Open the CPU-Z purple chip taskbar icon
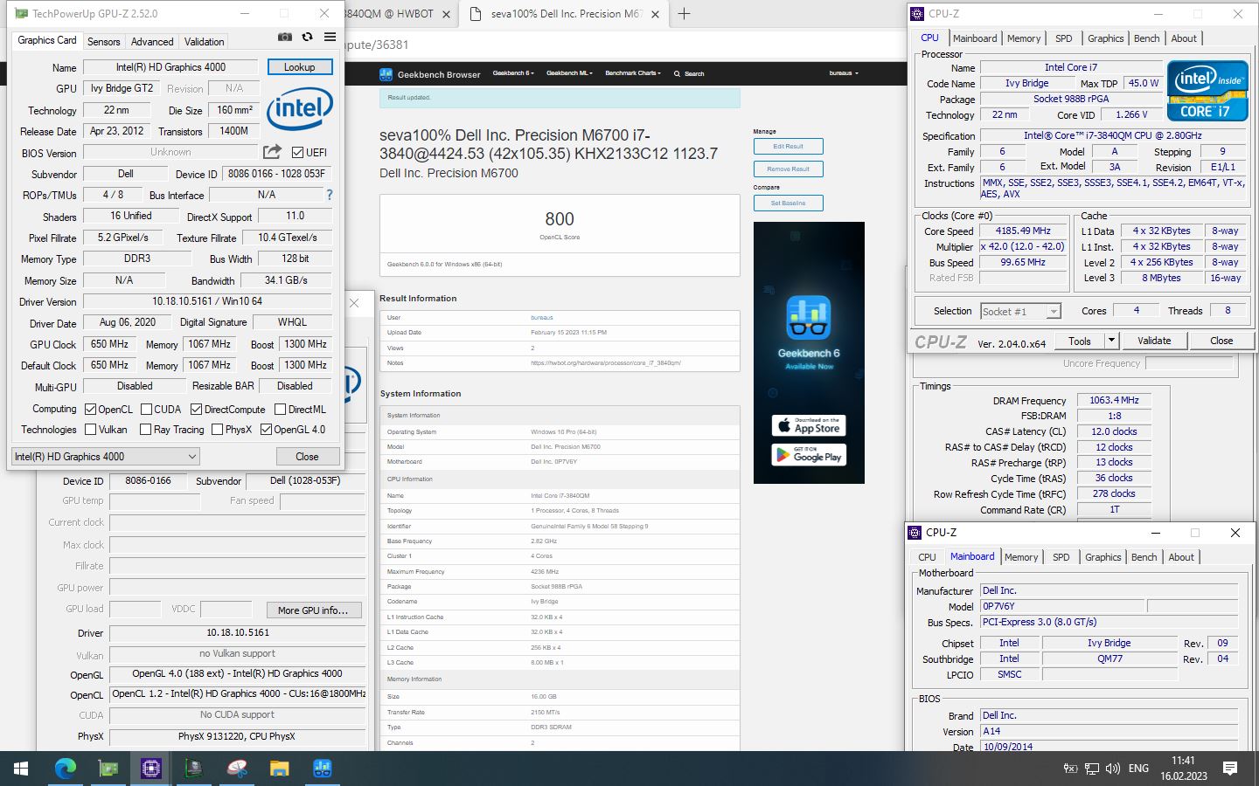This screenshot has width=1259, height=786. point(151,769)
